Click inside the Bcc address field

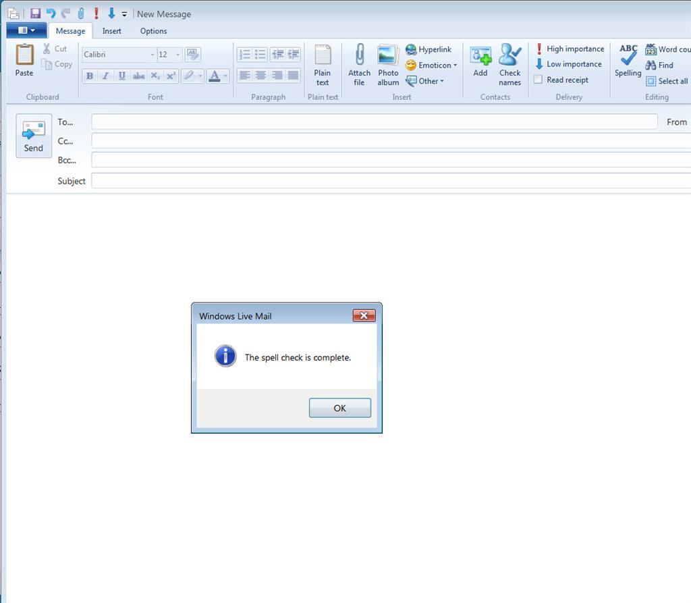[x=391, y=160]
